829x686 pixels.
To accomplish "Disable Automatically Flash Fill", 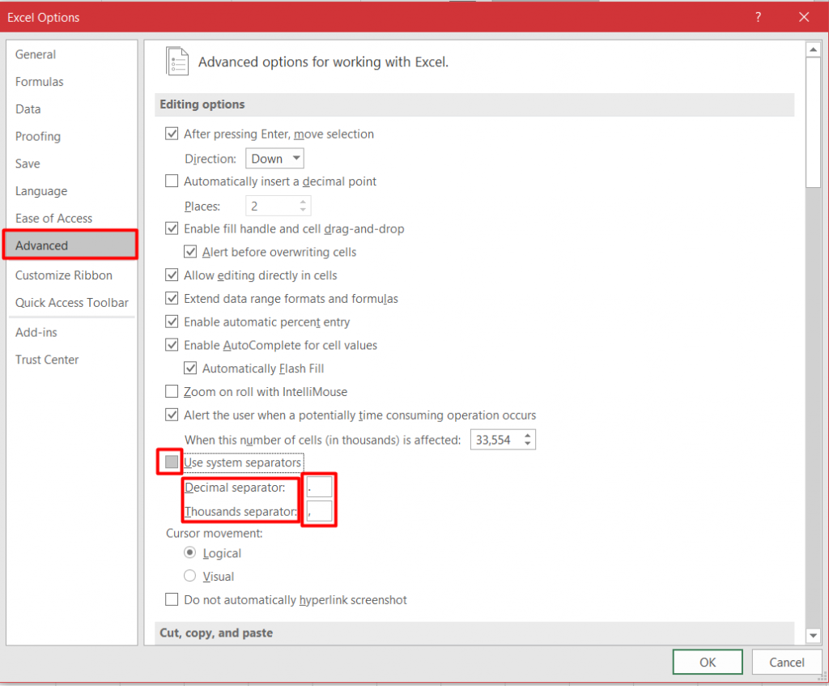I will click(x=189, y=368).
